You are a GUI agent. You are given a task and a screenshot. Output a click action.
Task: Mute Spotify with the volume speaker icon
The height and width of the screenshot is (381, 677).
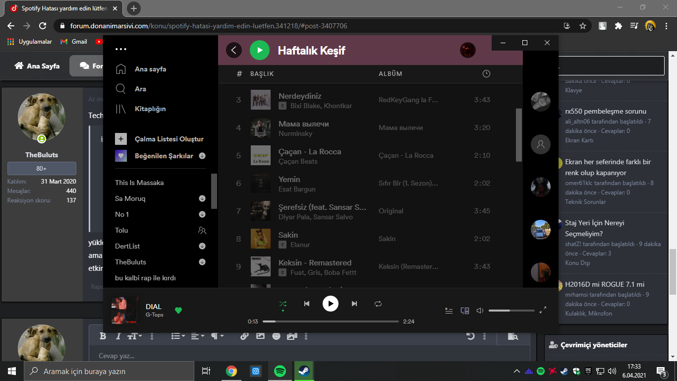pos(480,311)
